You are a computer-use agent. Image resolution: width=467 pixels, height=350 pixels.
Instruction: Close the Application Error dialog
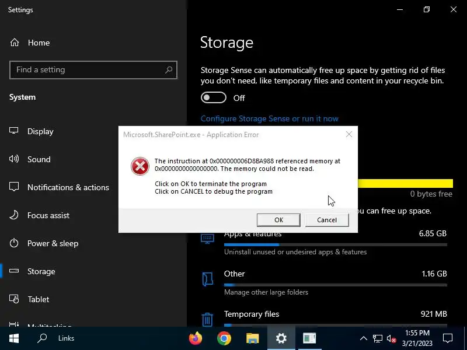coord(349,135)
